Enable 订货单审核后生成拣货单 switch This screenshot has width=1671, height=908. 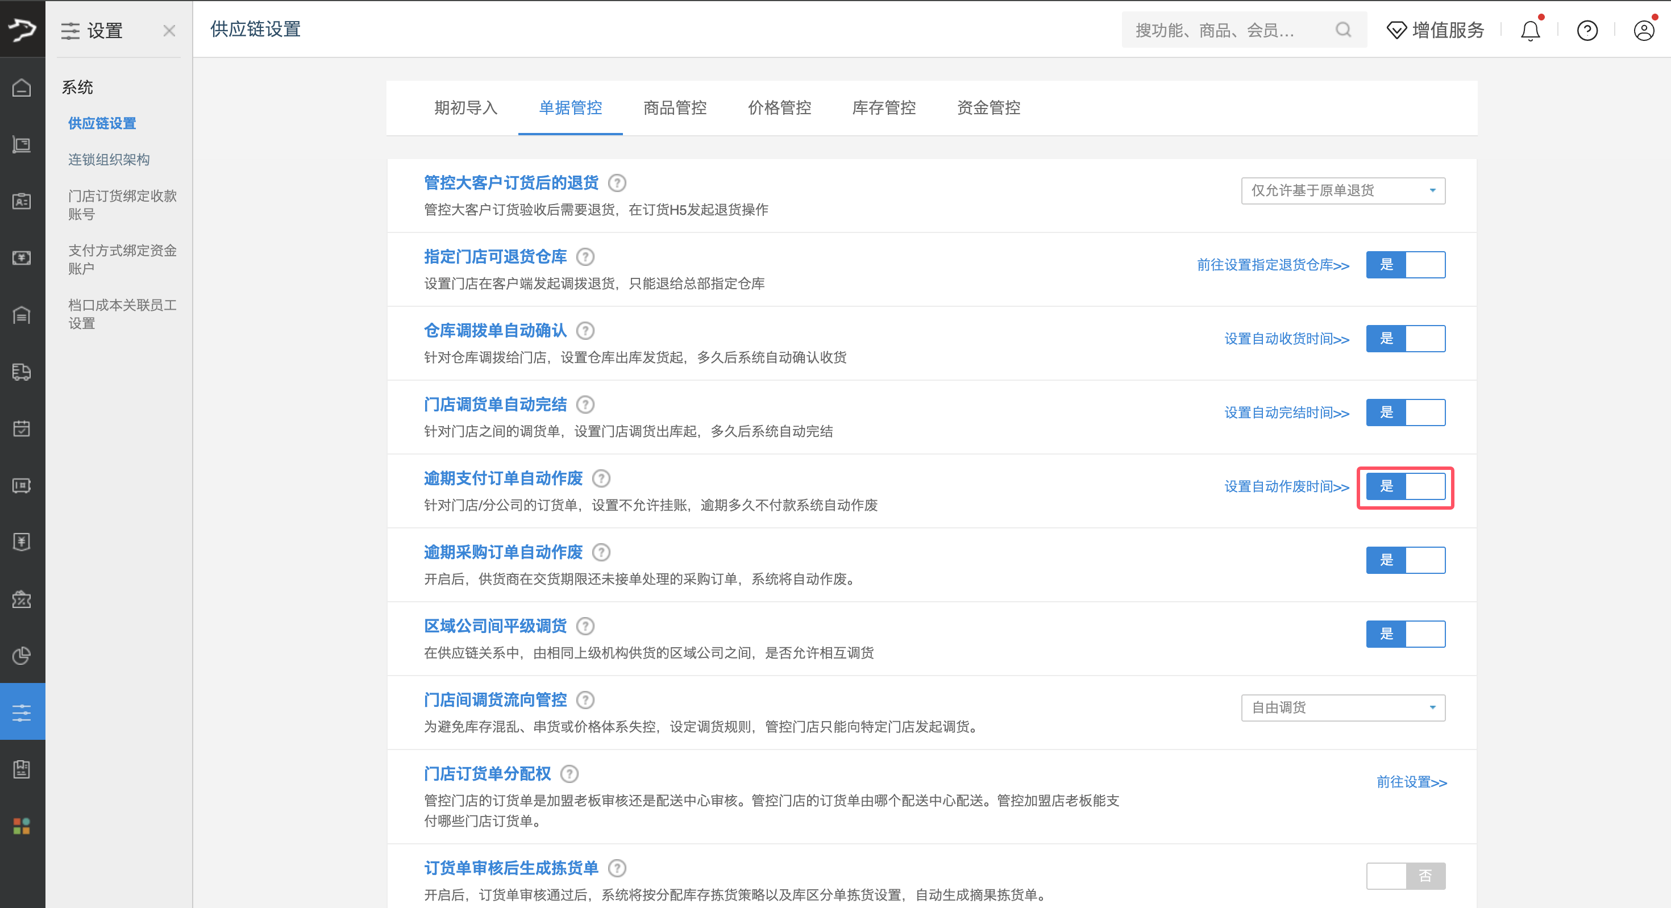click(1405, 876)
